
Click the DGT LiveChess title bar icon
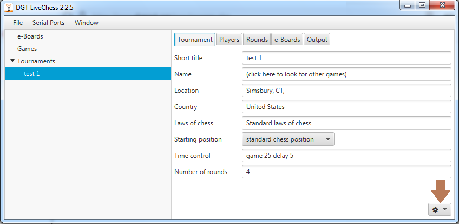(x=9, y=7)
